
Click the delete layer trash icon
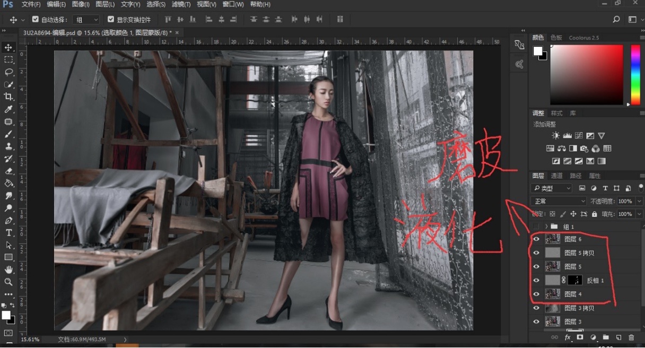[x=631, y=337]
